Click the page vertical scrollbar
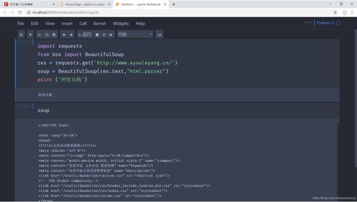The image size is (357, 202). pos(356,98)
